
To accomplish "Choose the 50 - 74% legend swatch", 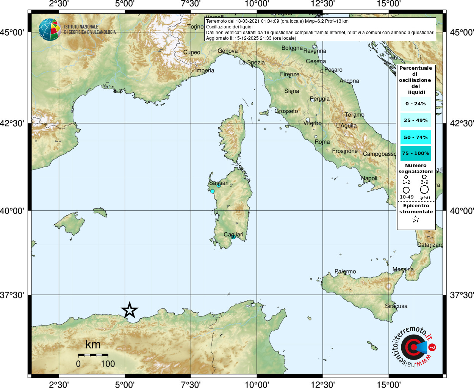I will [x=416, y=137].
